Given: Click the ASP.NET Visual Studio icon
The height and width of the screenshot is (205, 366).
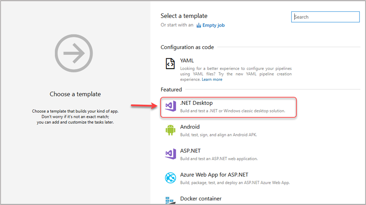Looking at the screenshot, I should point(170,154).
